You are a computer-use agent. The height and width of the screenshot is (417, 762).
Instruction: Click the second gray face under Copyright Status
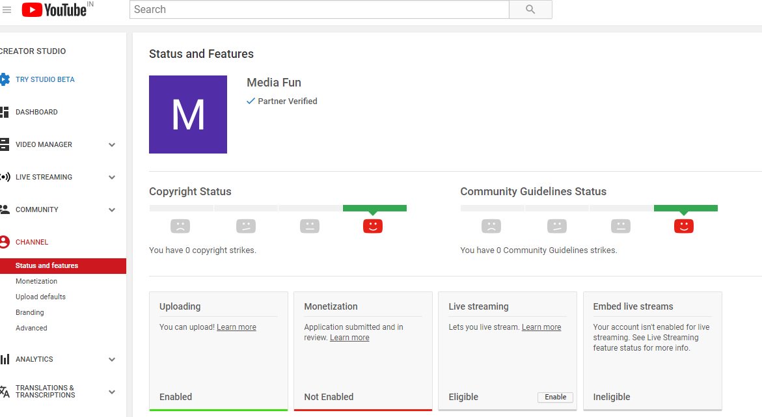(246, 226)
